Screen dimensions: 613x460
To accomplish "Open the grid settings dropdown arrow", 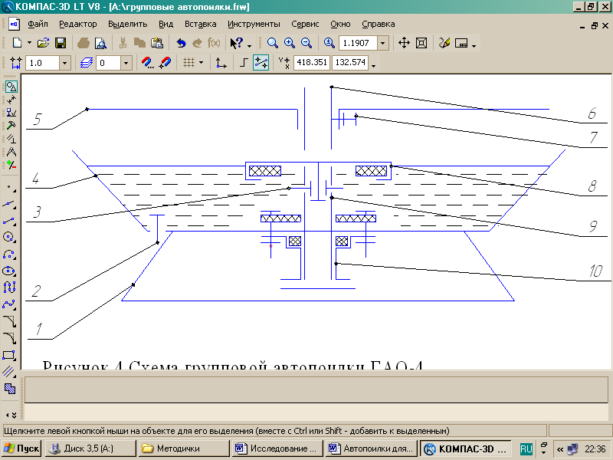I will coord(201,63).
